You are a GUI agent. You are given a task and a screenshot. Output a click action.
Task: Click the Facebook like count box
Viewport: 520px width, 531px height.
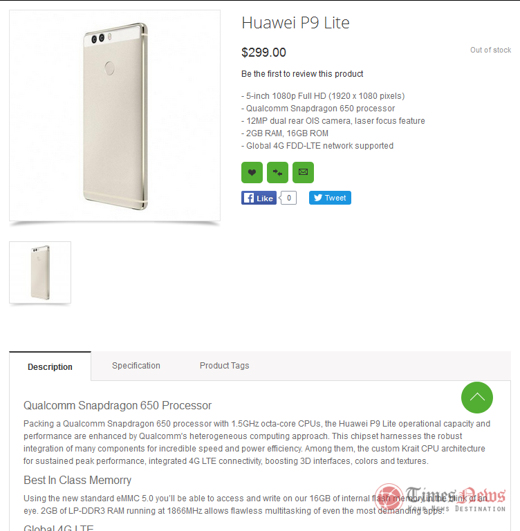pyautogui.click(x=288, y=198)
